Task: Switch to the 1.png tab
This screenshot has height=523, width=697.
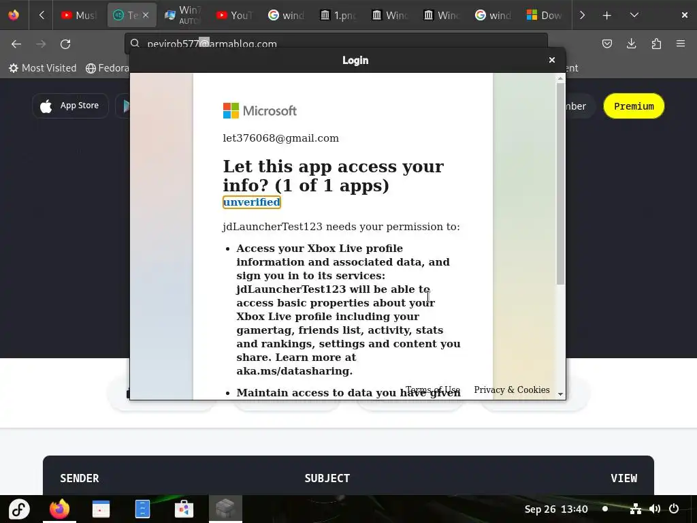Action: [x=338, y=16]
